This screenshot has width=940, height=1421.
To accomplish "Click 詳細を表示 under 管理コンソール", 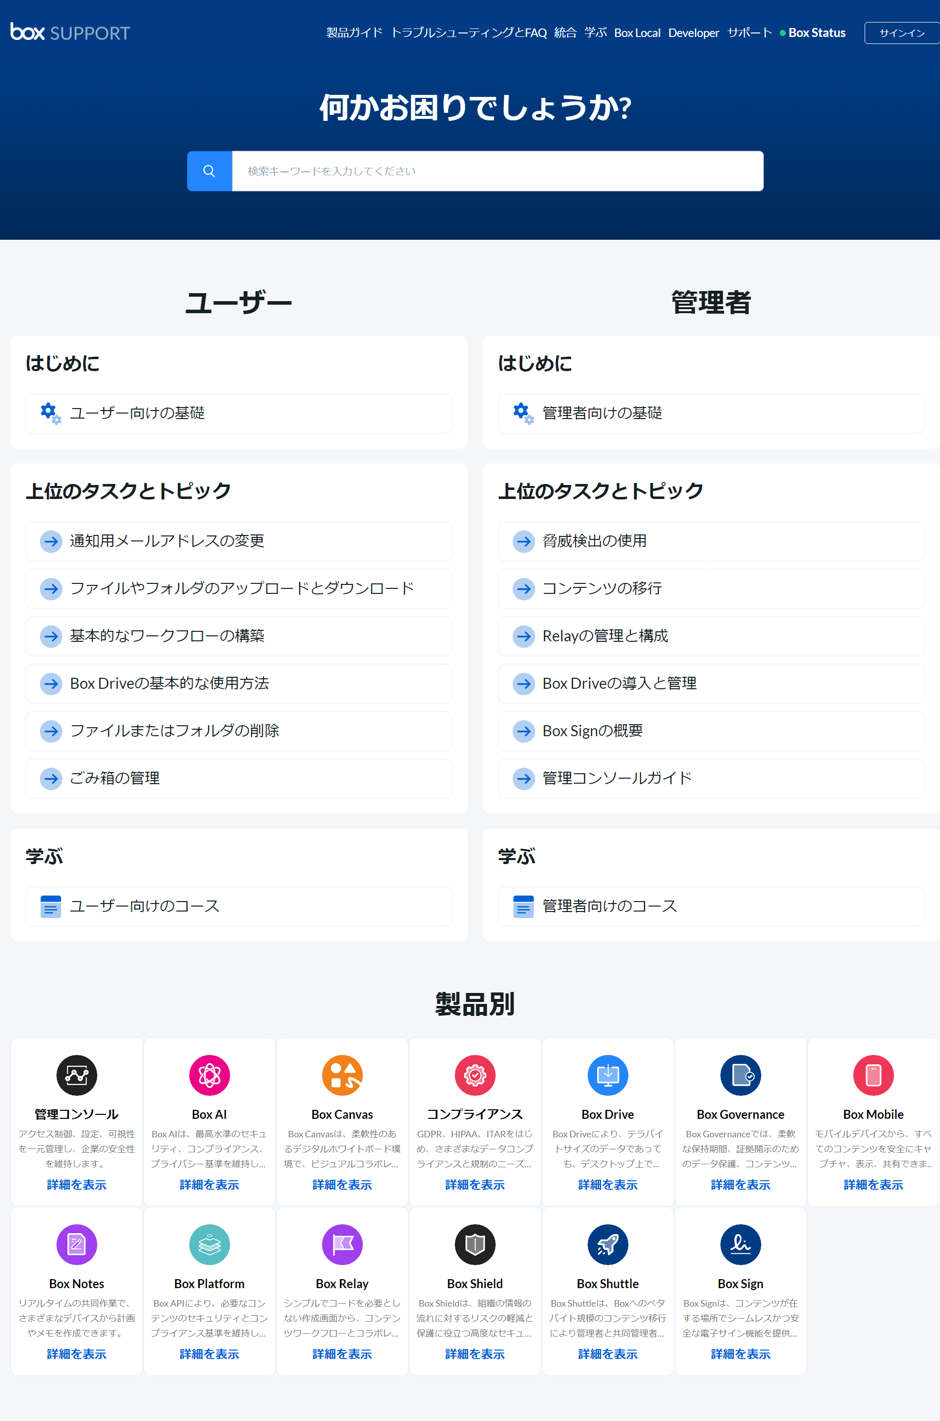I will [x=77, y=1185].
